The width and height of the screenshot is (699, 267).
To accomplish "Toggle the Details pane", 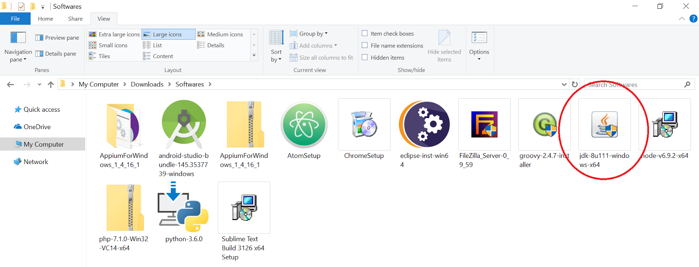I will click(56, 54).
